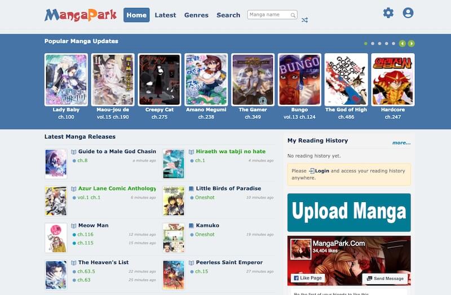Open Hardcore cover thumbnail
The width and height of the screenshot is (451, 295).
pyautogui.click(x=393, y=80)
